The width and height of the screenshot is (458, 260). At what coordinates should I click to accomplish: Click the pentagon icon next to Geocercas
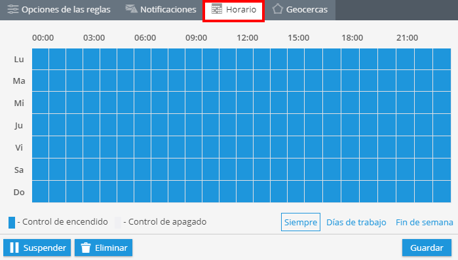point(278,9)
